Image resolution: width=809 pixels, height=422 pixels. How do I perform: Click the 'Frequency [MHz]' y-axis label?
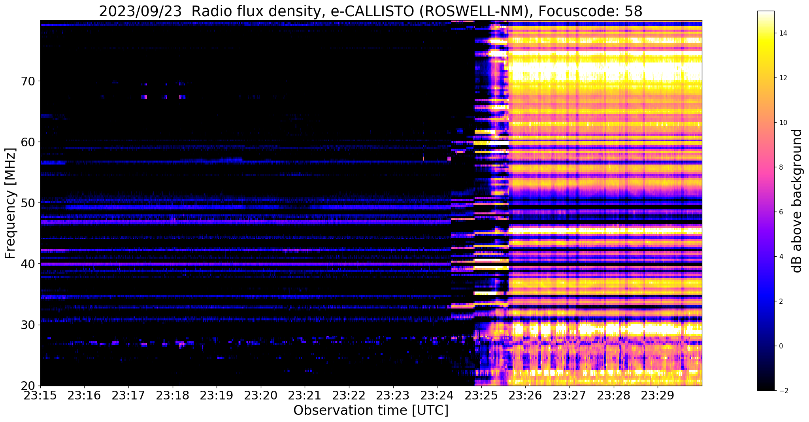[11, 203]
